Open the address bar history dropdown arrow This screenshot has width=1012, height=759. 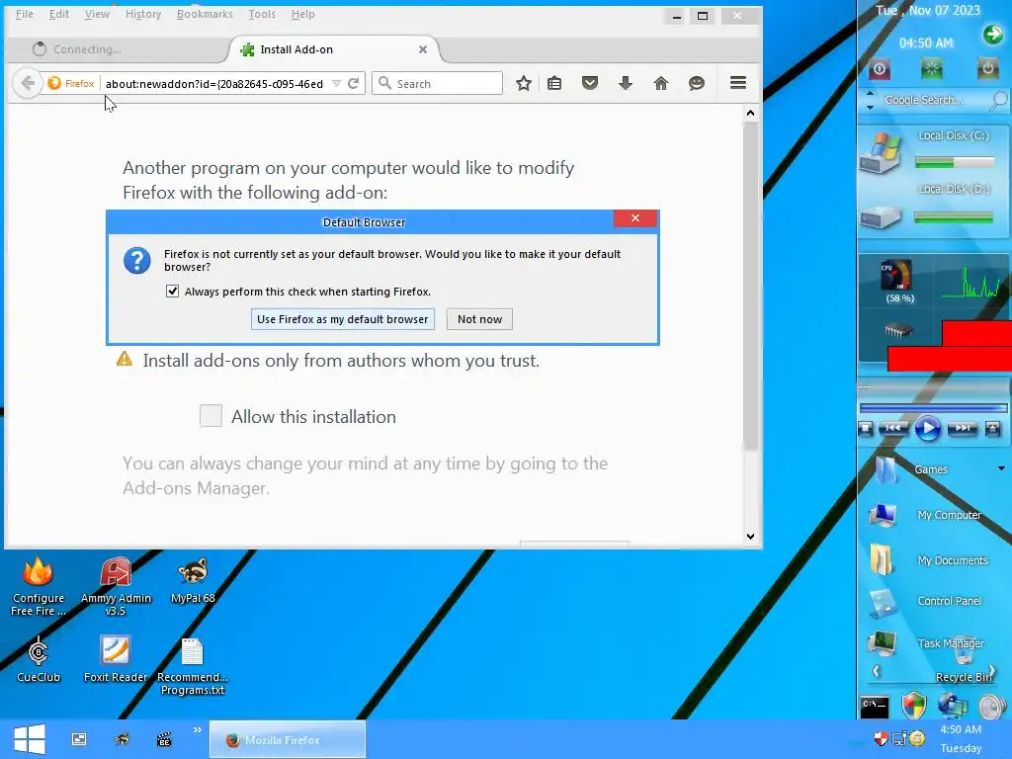336,83
